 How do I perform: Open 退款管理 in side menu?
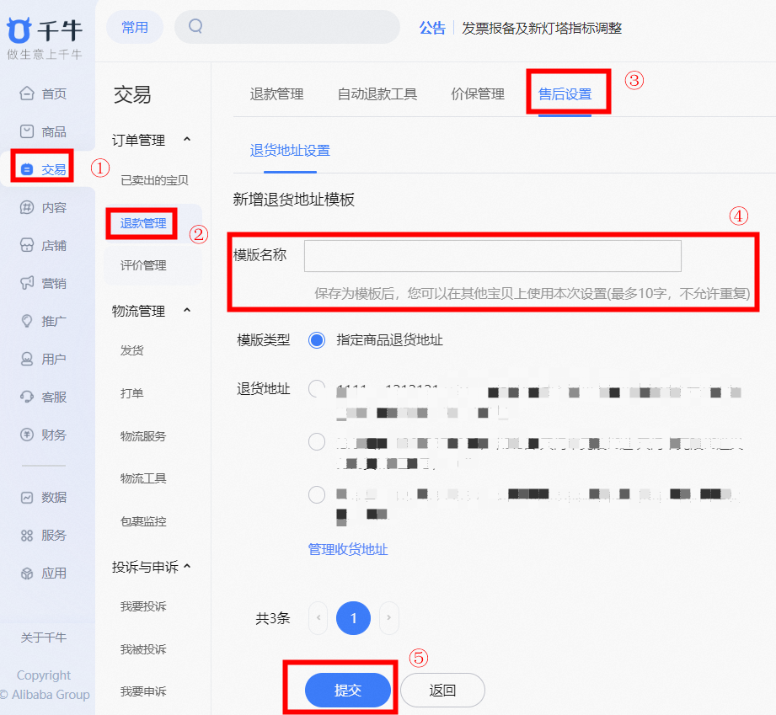(x=143, y=223)
